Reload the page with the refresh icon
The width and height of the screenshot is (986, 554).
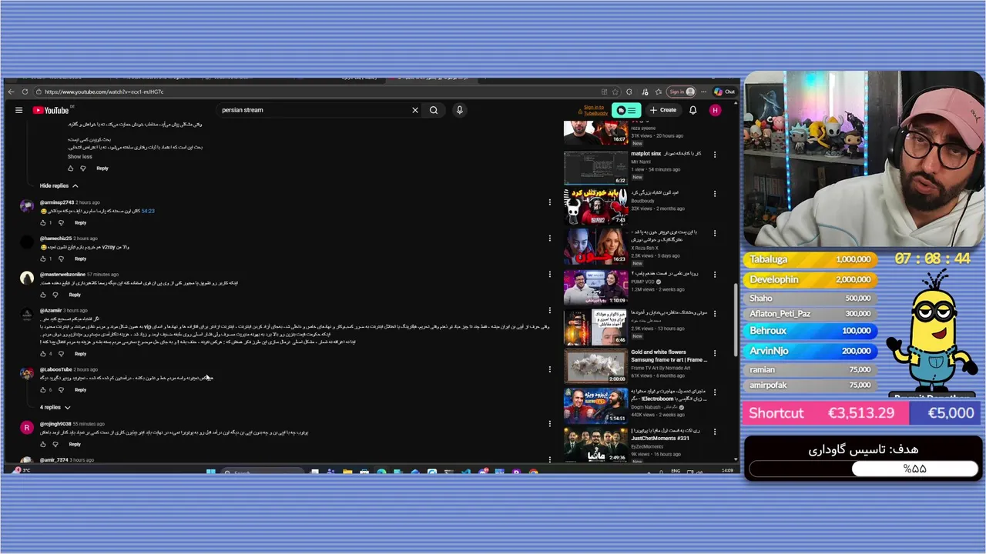coord(25,92)
